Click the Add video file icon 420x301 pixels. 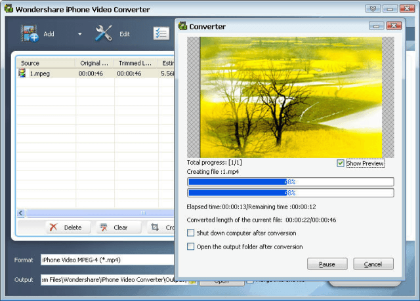pos(30,33)
